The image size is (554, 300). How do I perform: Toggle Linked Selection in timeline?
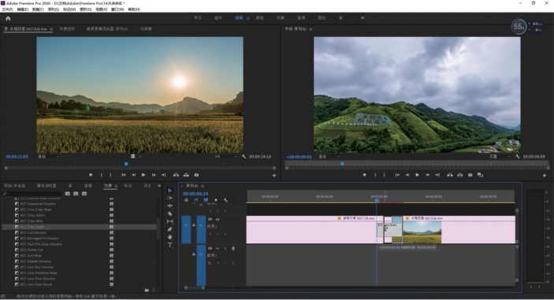point(206,200)
